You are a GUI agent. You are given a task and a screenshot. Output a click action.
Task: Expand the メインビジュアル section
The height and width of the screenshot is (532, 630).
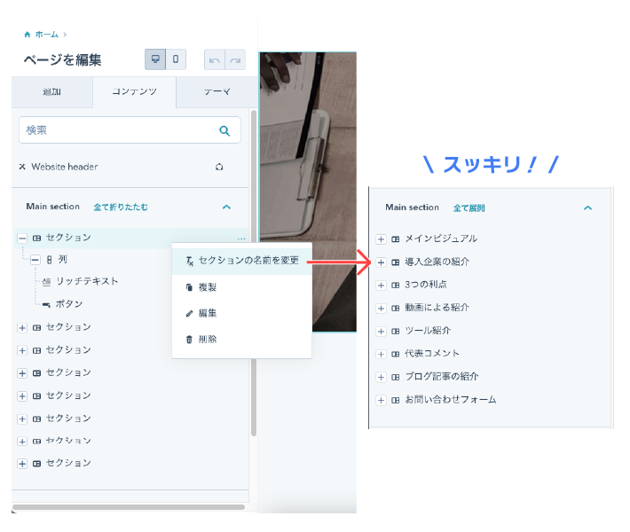[x=381, y=239]
